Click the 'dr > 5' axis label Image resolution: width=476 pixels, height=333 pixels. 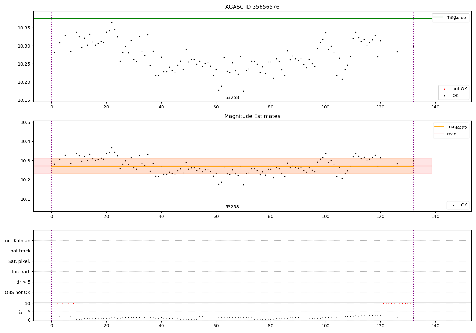pos(23,282)
